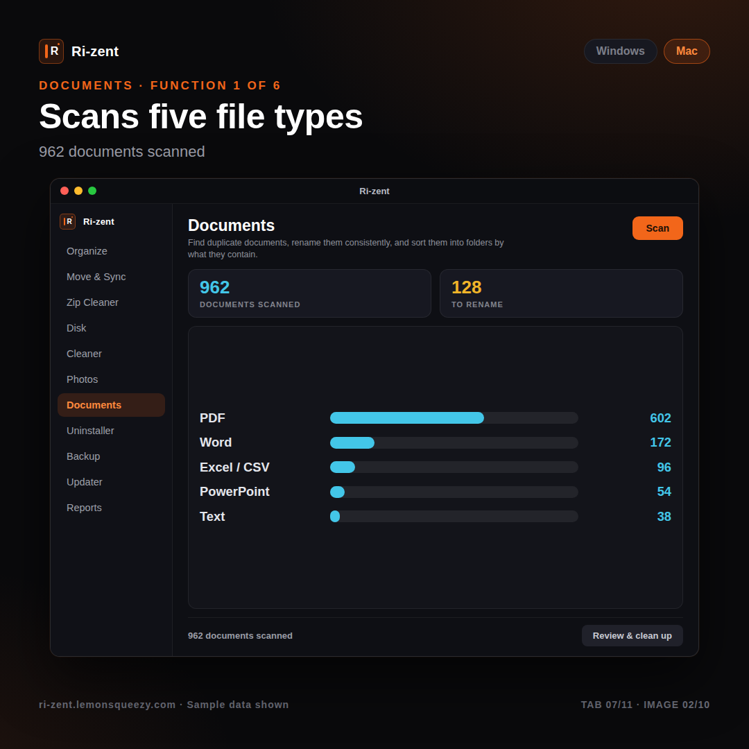Maximize the window using the green button

click(92, 191)
